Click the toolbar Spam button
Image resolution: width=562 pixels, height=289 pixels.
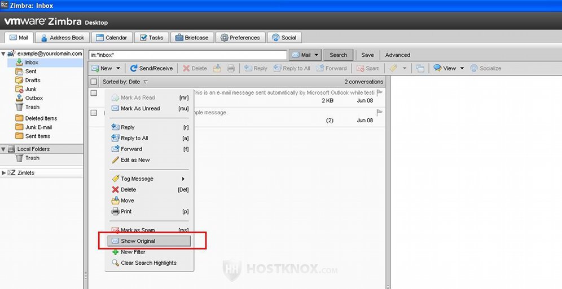click(368, 68)
